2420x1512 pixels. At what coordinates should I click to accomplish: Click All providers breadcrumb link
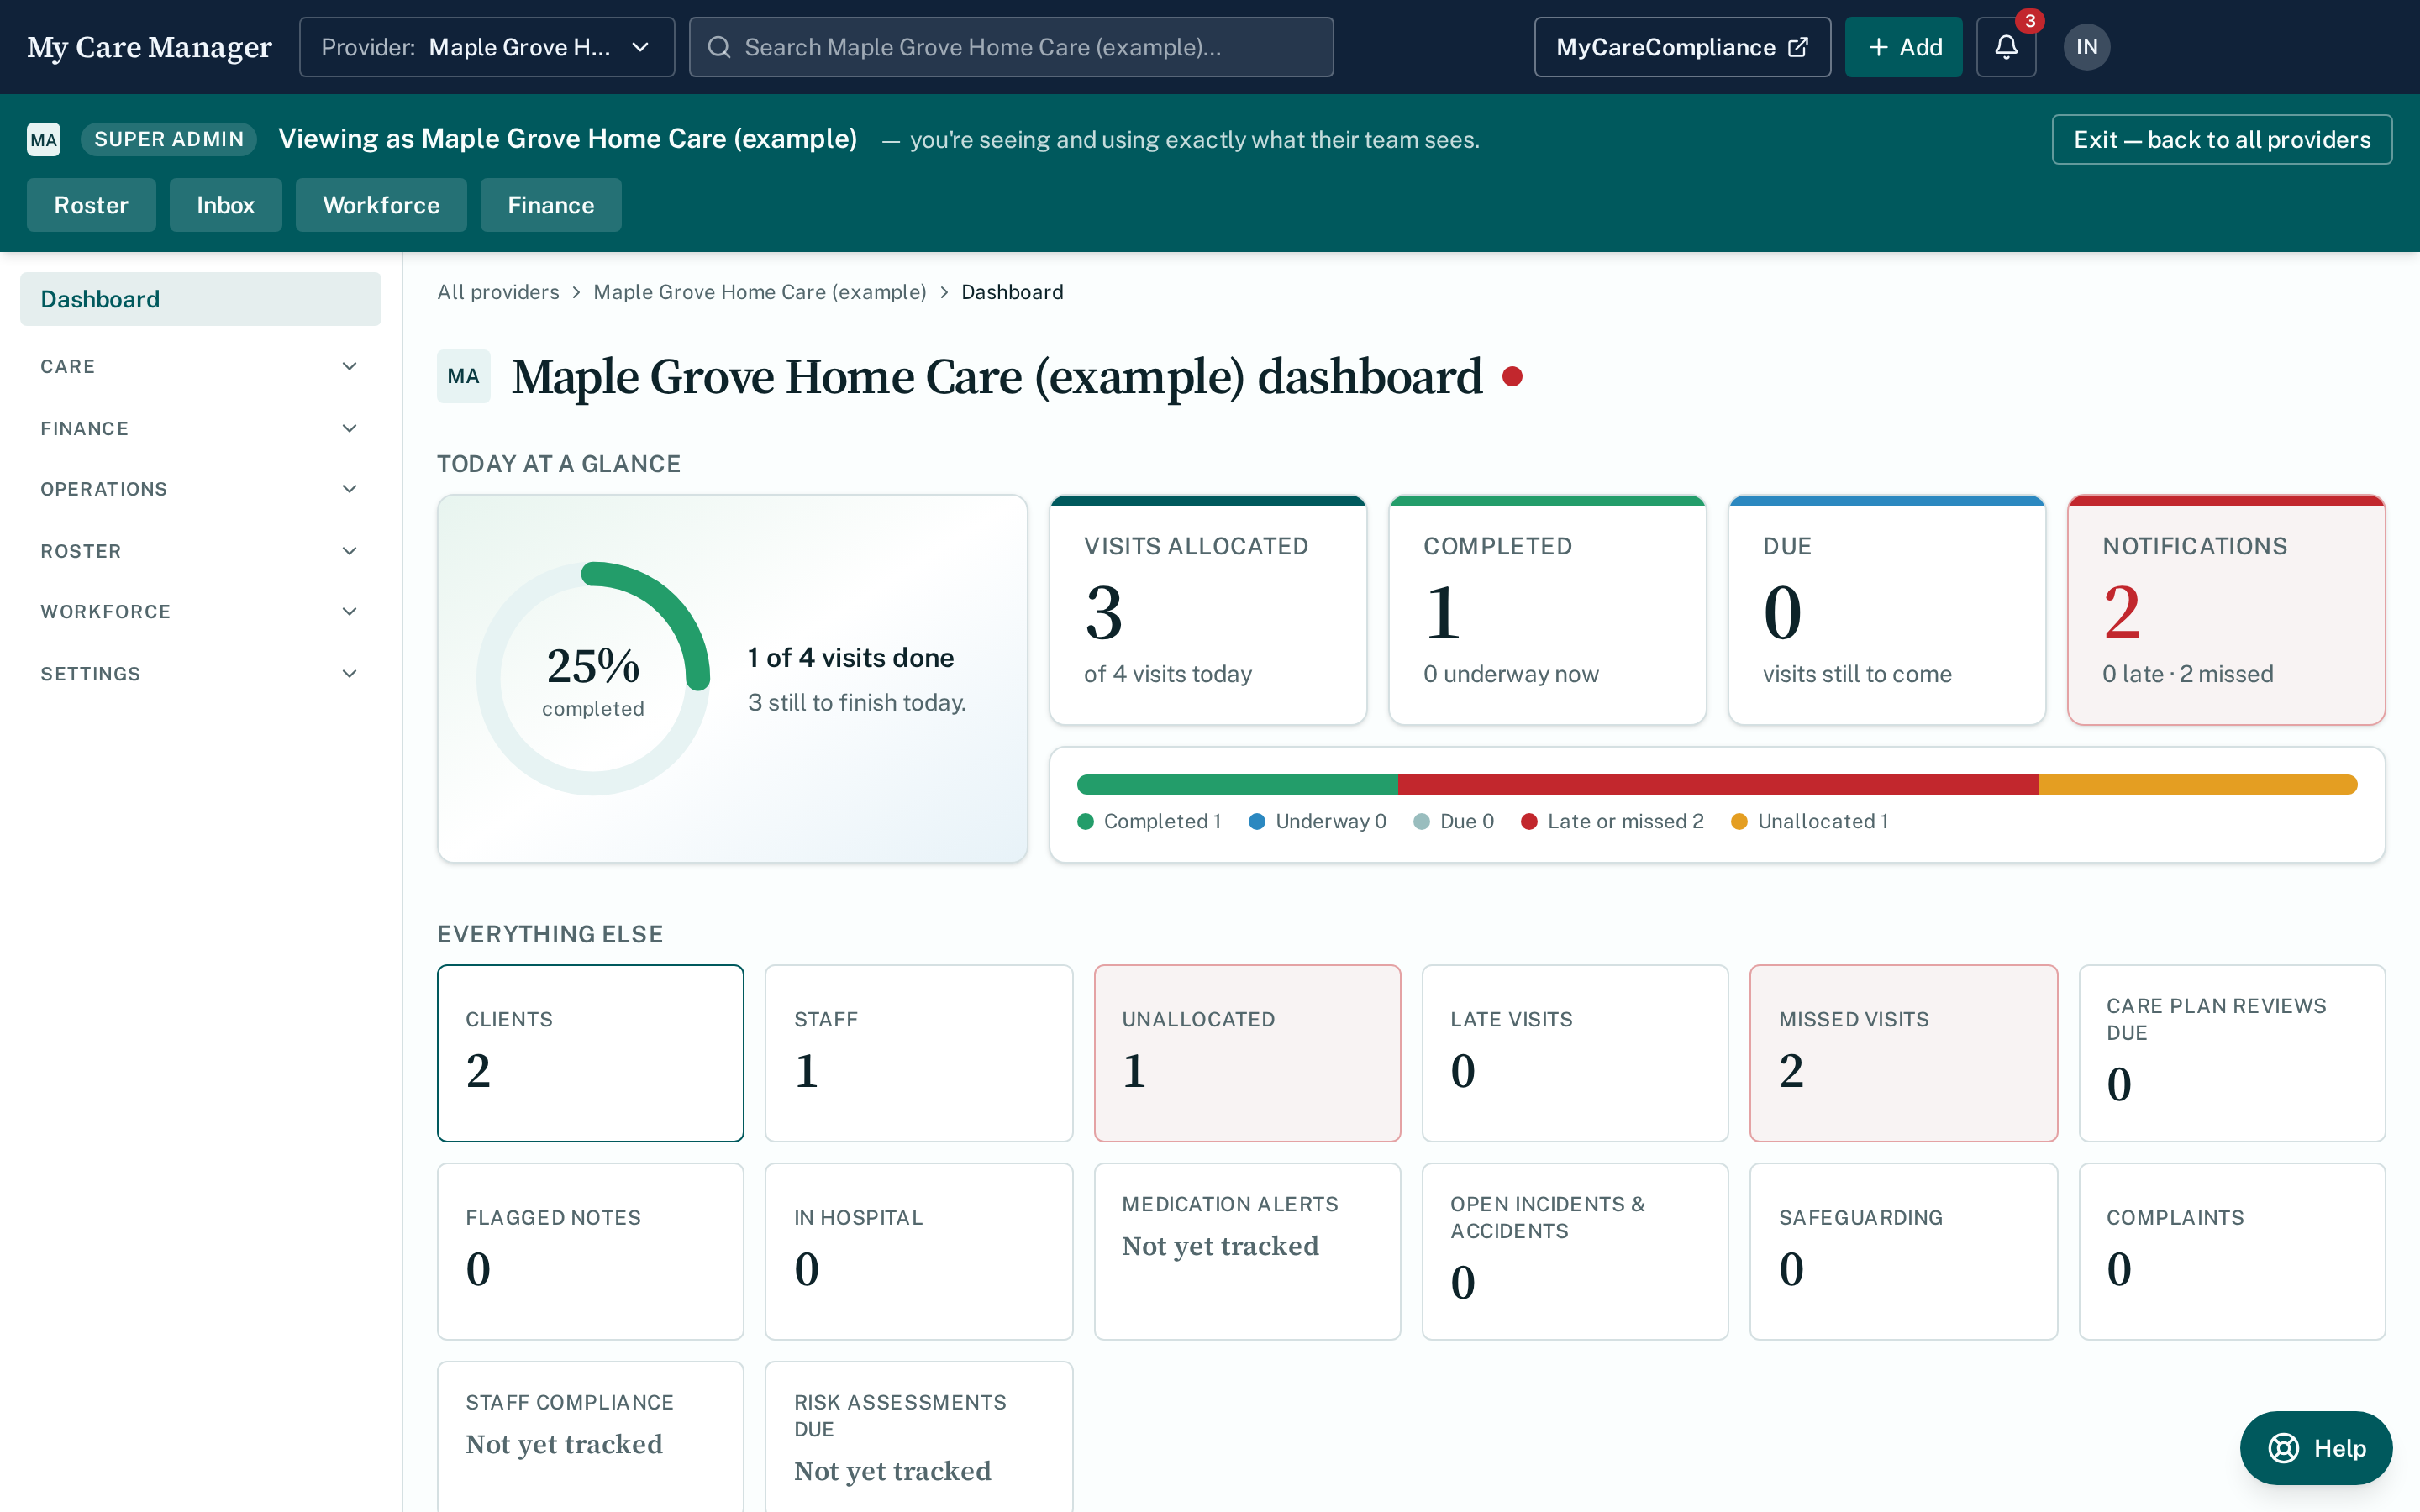pyautogui.click(x=498, y=292)
